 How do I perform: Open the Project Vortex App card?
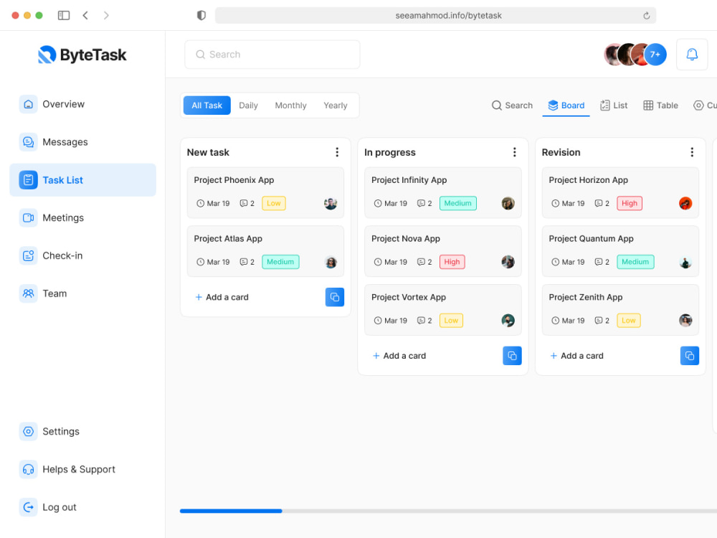tap(442, 310)
